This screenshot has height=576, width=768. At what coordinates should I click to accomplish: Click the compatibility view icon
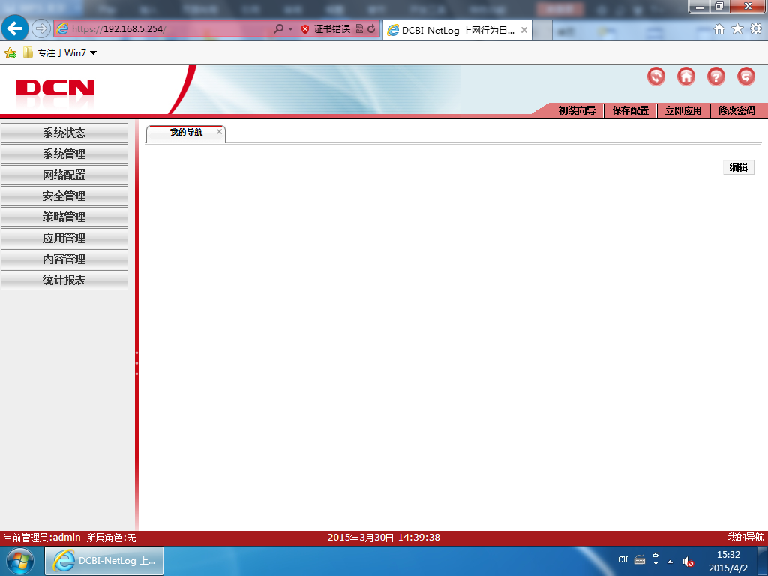coord(359,29)
